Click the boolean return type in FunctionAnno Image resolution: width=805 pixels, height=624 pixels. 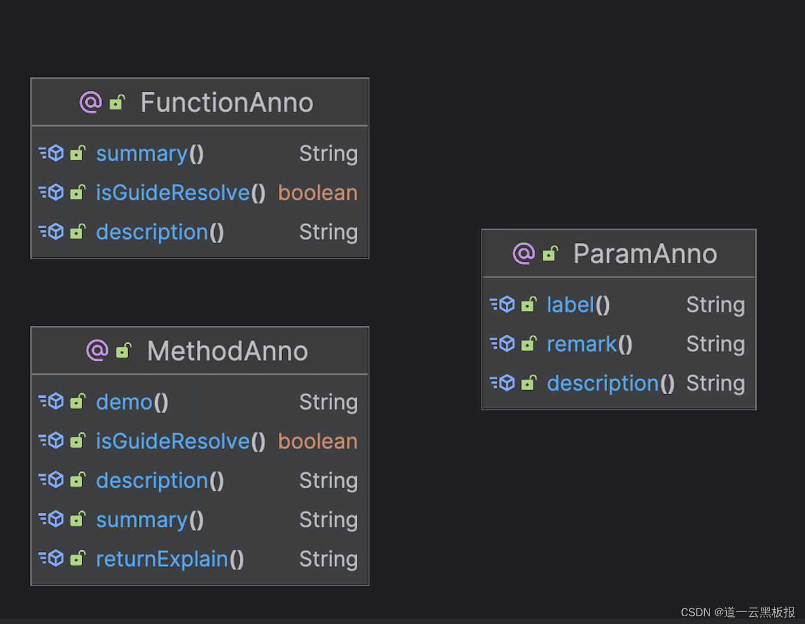318,193
